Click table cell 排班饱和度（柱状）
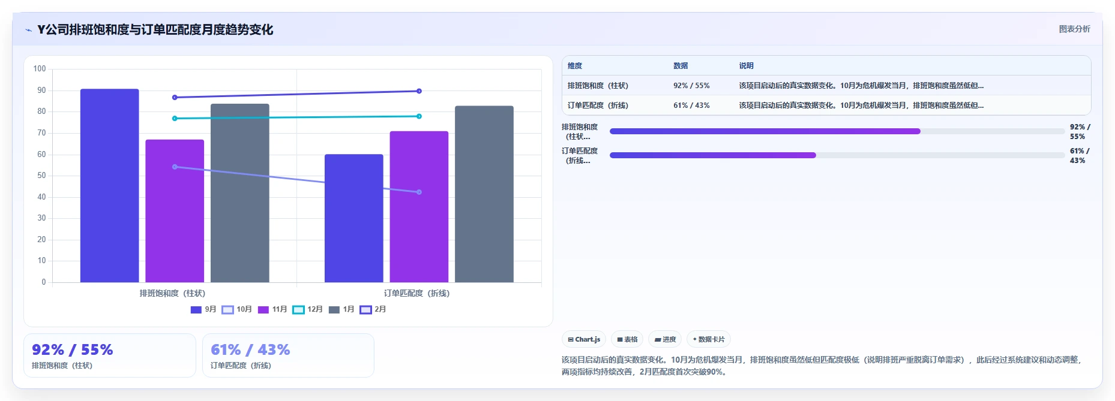 coord(598,86)
